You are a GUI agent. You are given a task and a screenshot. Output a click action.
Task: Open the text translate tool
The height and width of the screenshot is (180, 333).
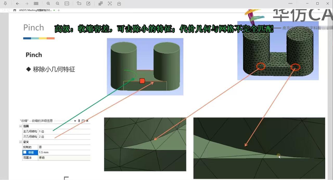100,3
